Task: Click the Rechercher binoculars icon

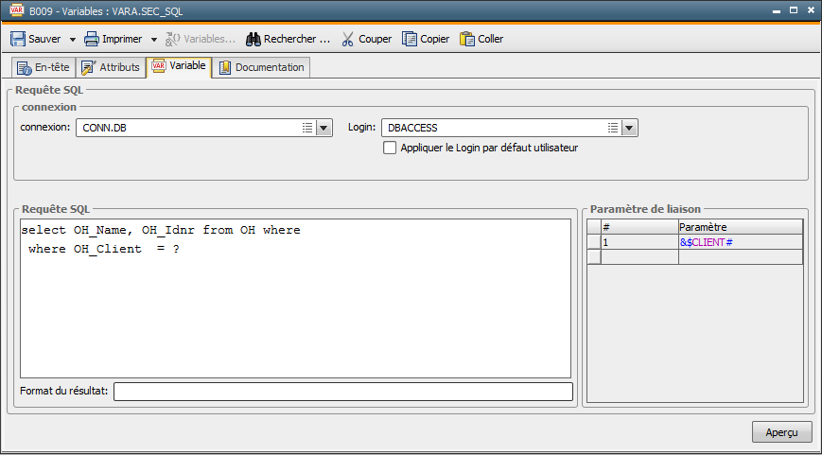Action: [x=254, y=40]
